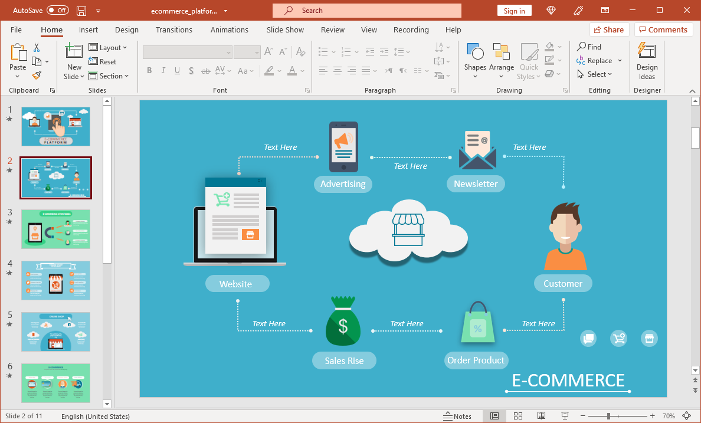The image size is (701, 423).
Task: Click the Reset slide icon
Action: click(x=103, y=61)
